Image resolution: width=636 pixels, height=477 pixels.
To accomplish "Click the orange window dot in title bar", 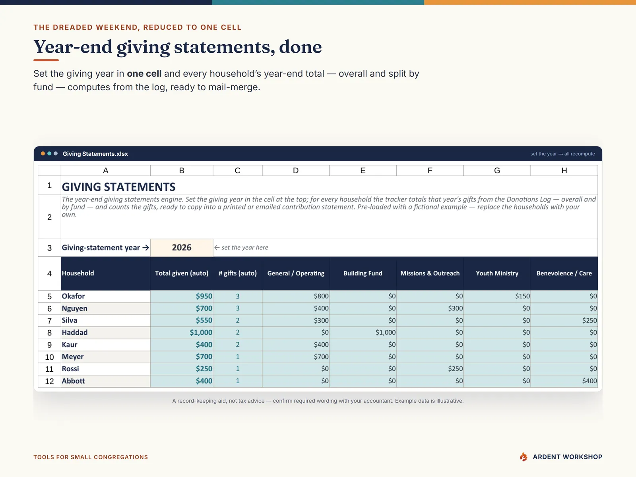I will coord(43,153).
